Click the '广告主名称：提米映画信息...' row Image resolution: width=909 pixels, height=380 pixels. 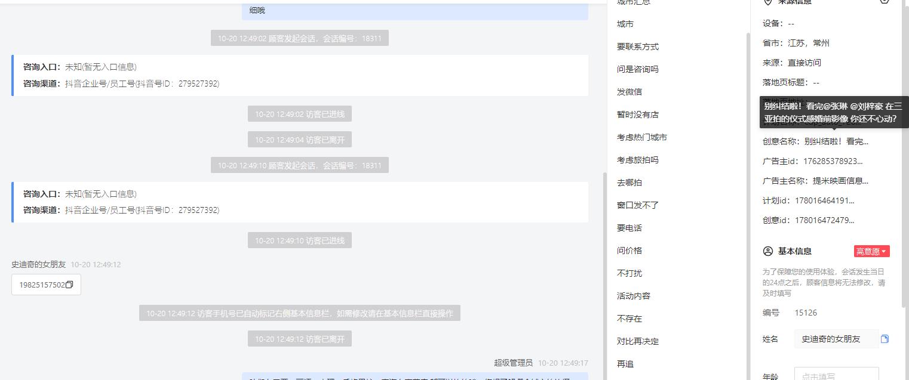815,181
